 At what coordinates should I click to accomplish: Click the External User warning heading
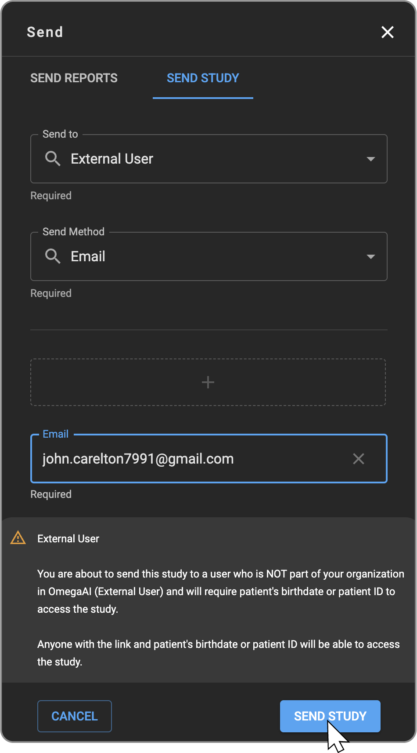pos(68,539)
